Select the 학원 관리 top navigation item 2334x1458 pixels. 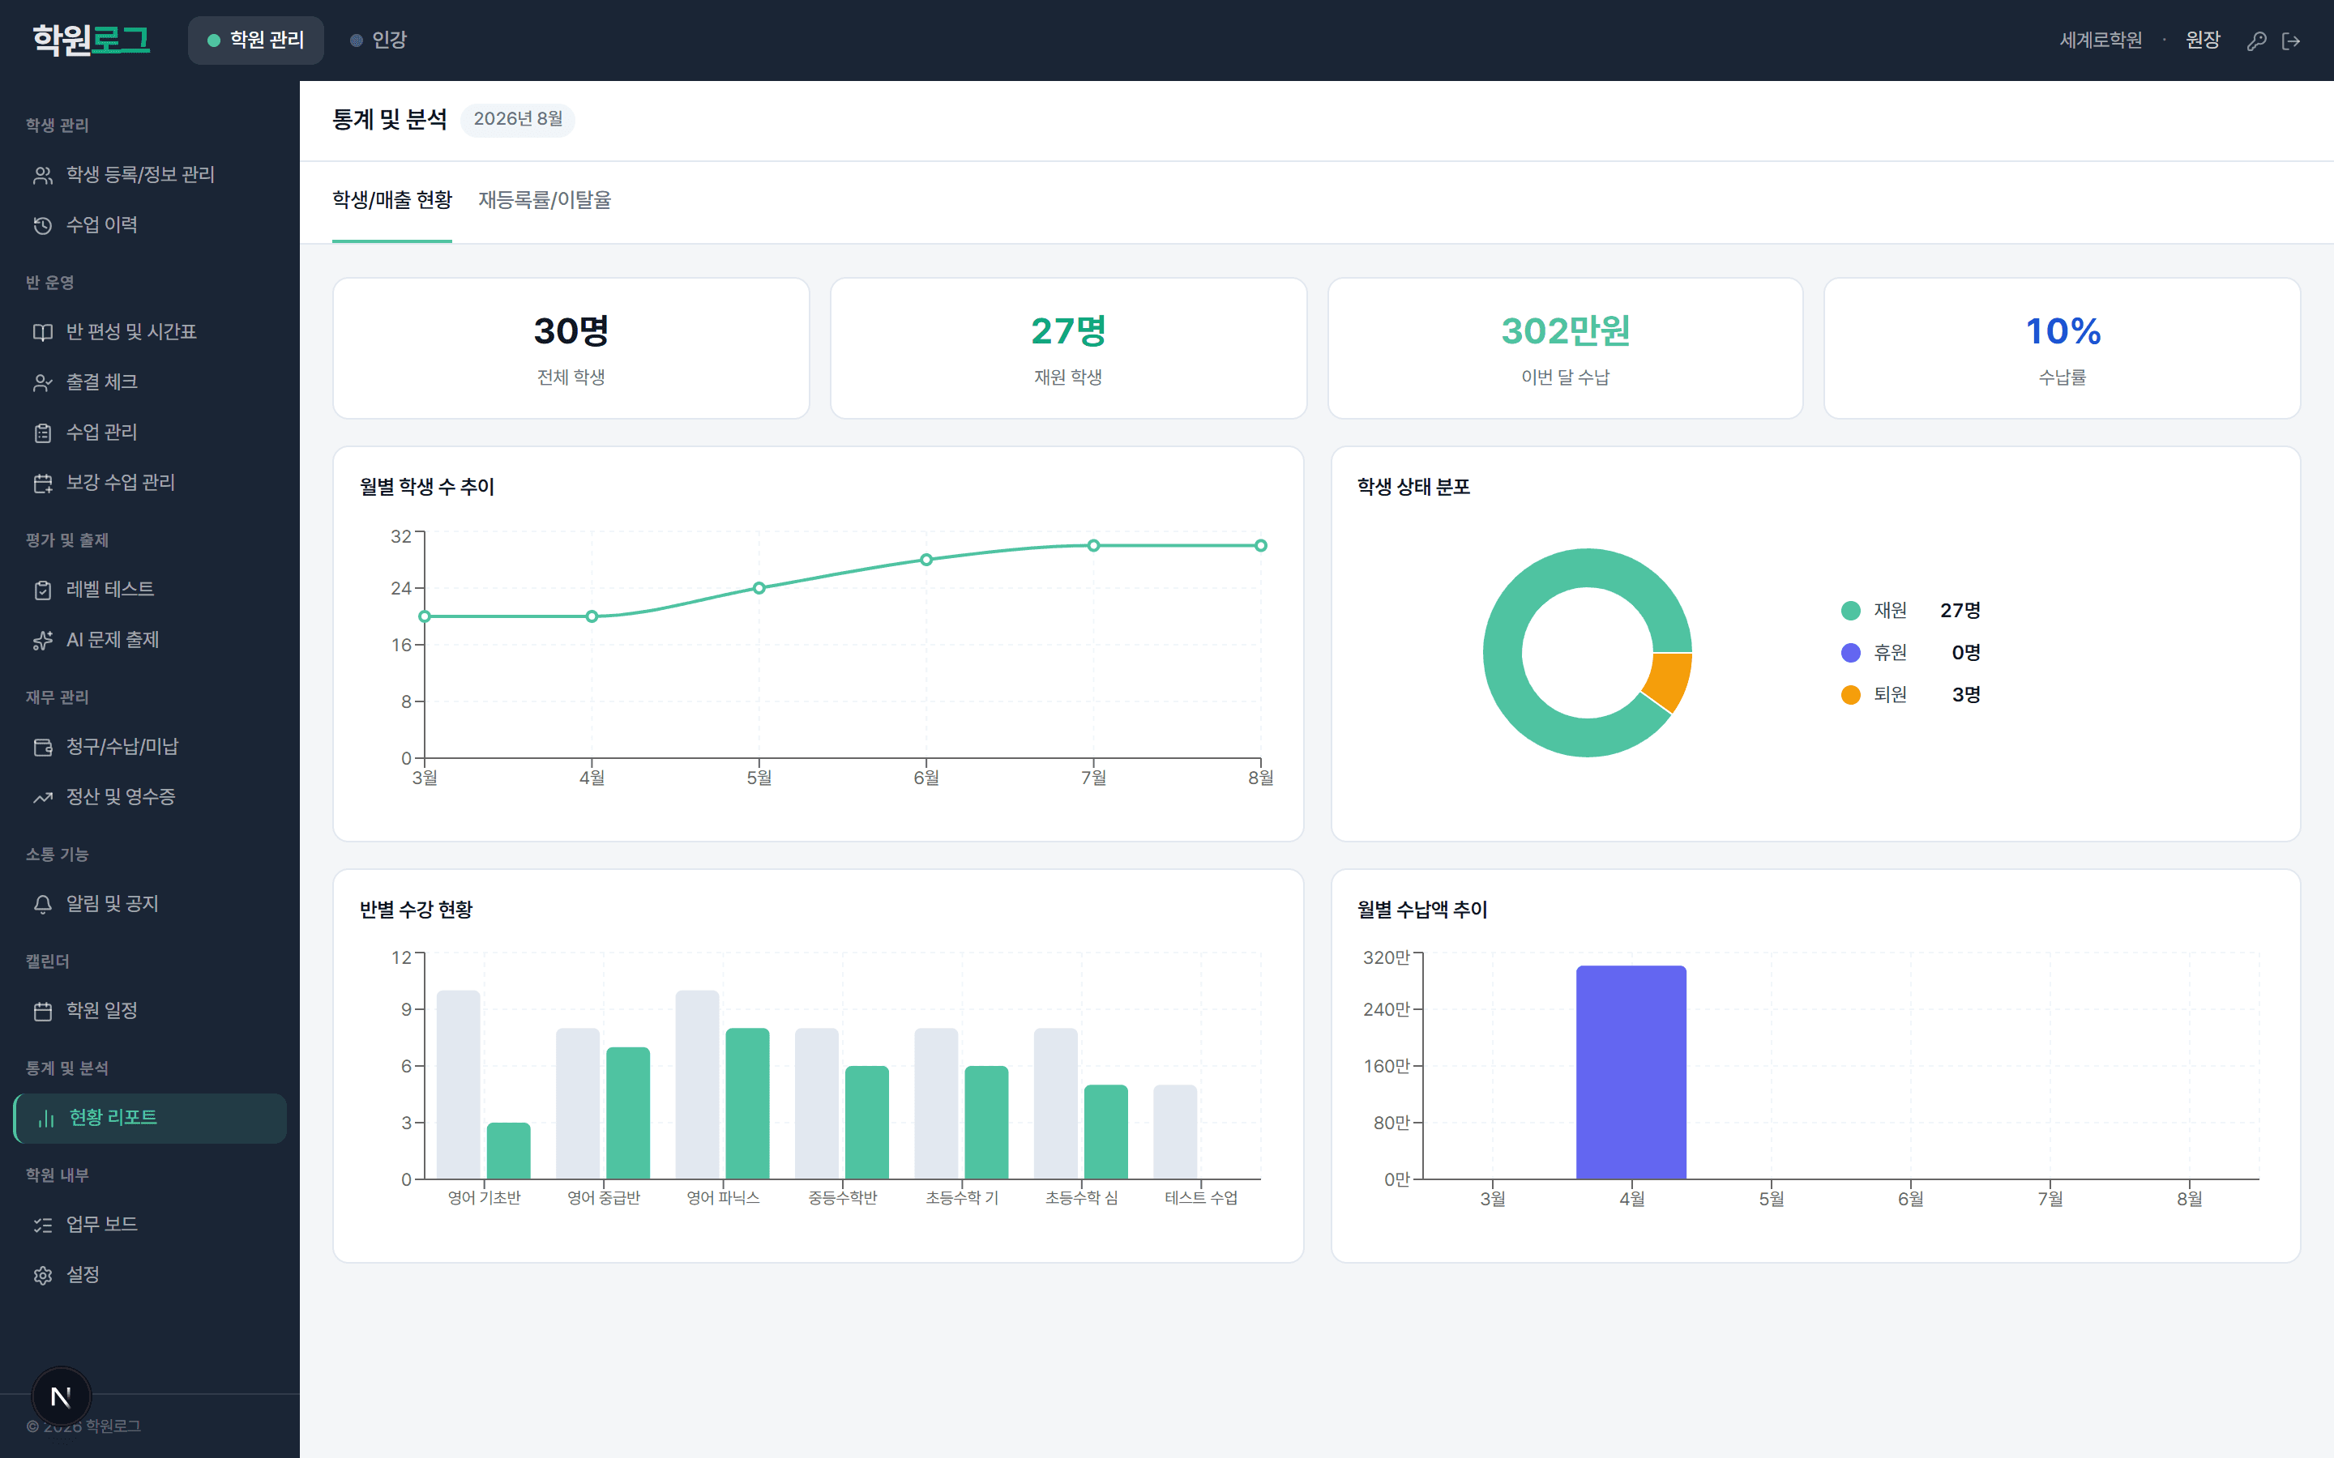255,40
